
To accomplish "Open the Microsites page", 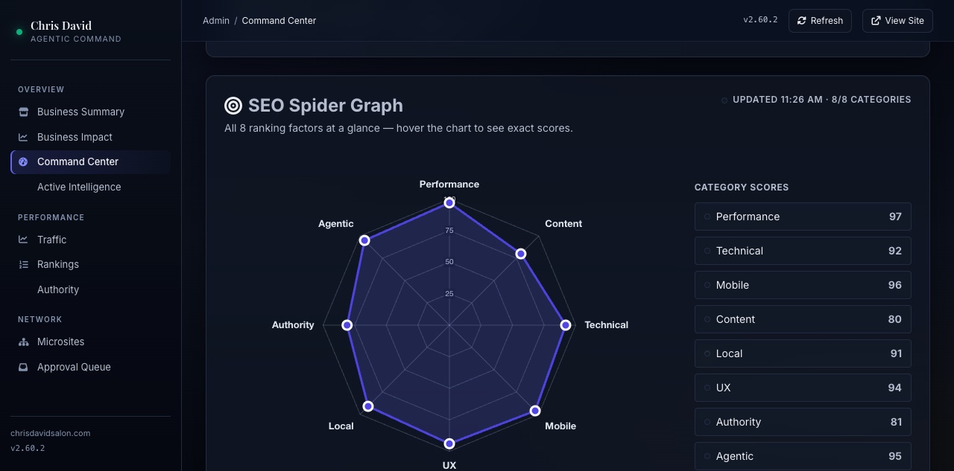I will pos(90,342).
